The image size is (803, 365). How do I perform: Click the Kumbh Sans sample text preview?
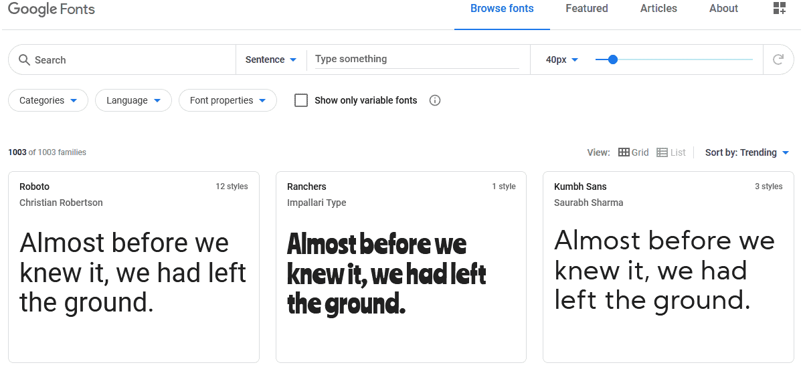click(x=664, y=270)
